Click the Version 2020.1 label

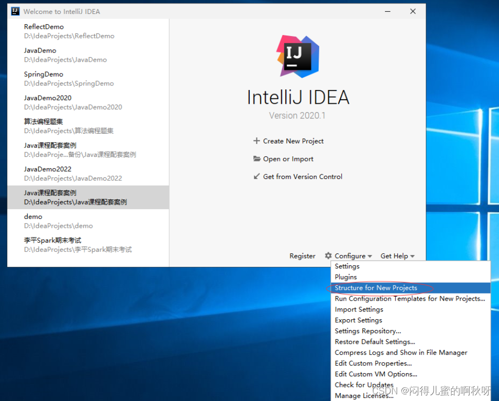(297, 116)
